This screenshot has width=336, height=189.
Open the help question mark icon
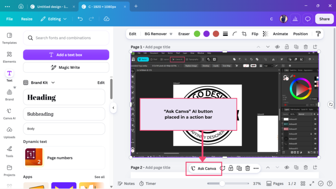[x=330, y=183]
